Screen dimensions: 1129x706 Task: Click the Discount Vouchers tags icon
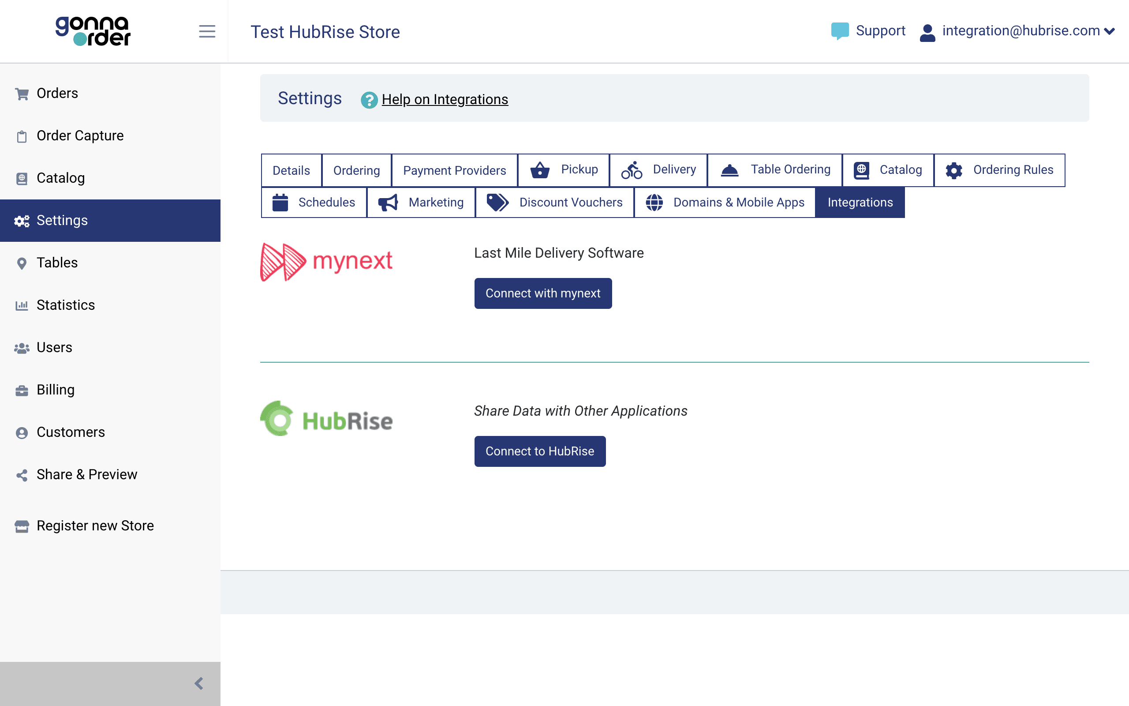click(x=497, y=202)
